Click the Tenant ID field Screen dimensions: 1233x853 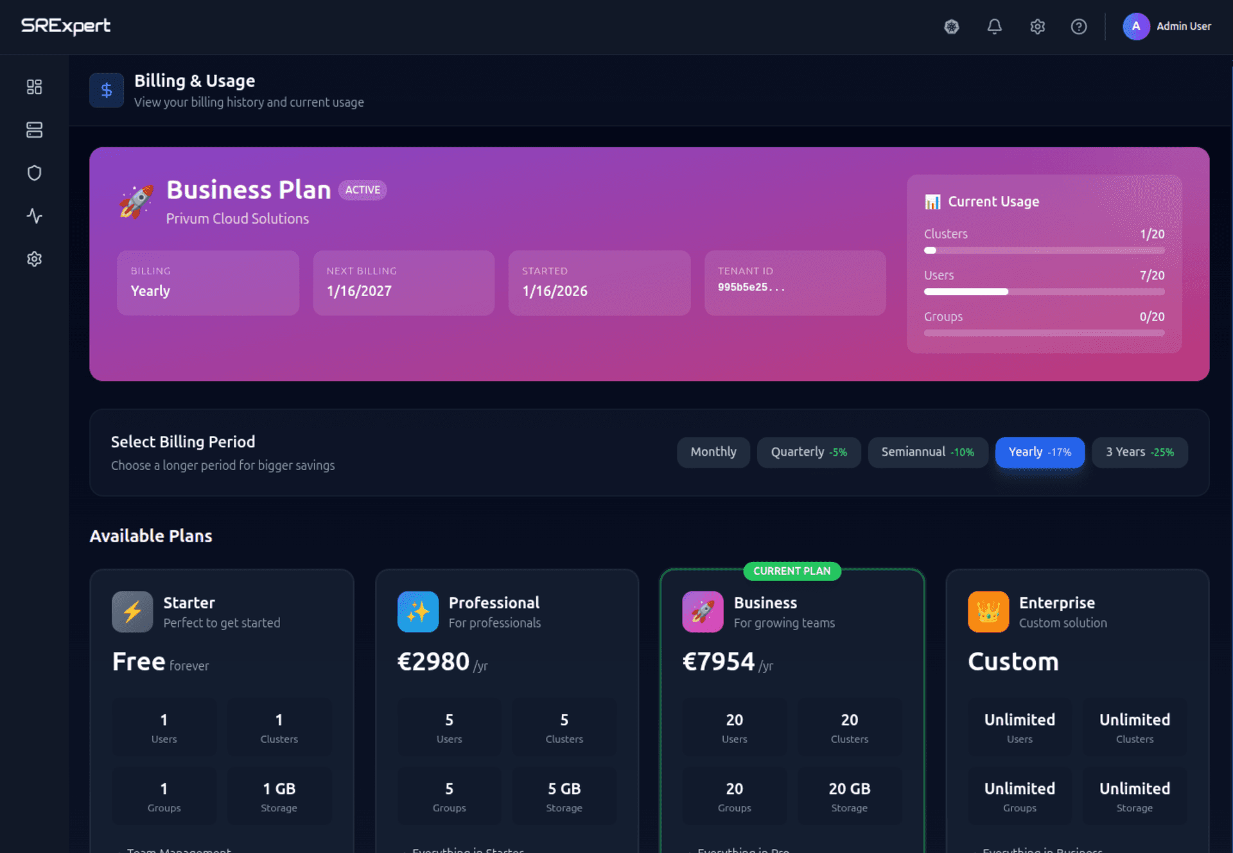(794, 283)
